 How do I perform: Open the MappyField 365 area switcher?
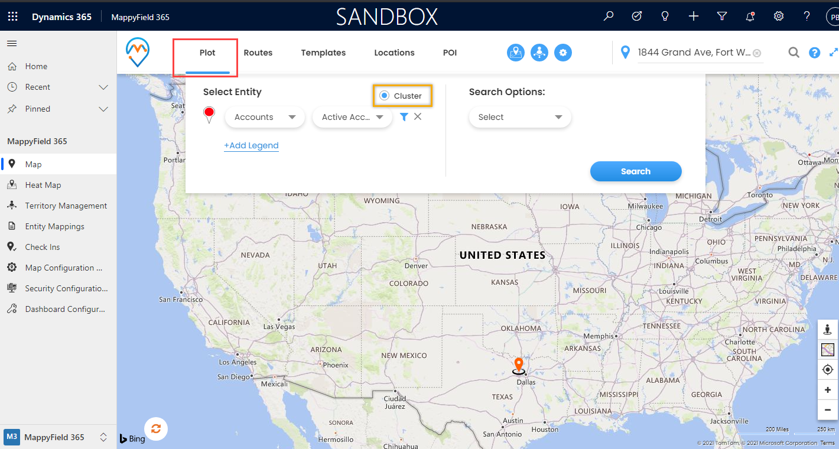(58, 437)
